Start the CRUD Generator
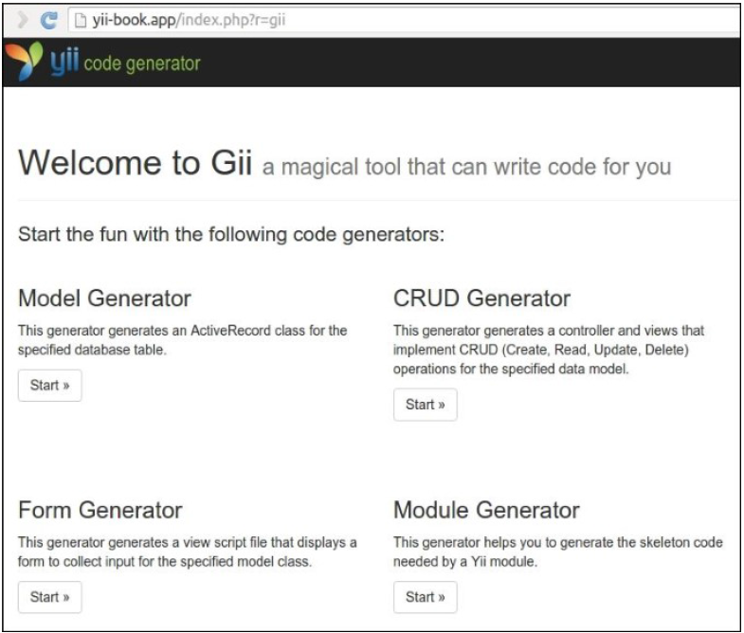This screenshot has width=744, height=633. 426,405
